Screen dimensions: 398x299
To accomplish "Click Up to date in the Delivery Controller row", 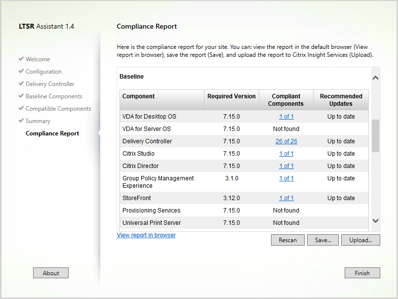I will click(341, 141).
